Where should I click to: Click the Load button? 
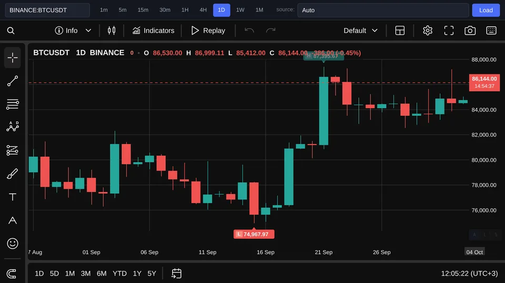point(486,10)
